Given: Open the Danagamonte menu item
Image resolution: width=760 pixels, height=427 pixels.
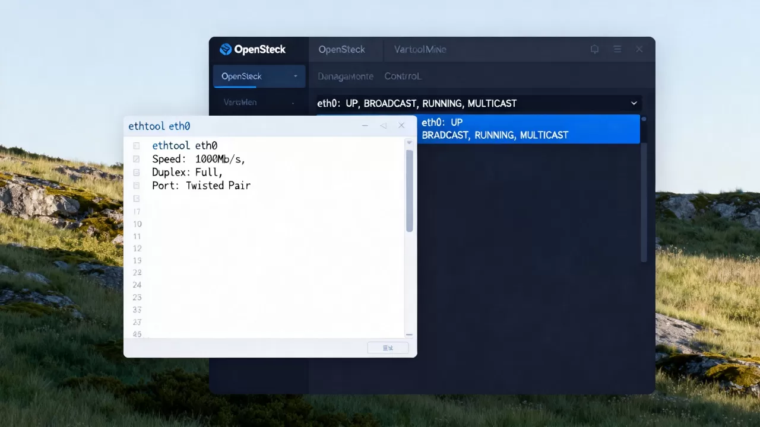Looking at the screenshot, I should [346, 77].
